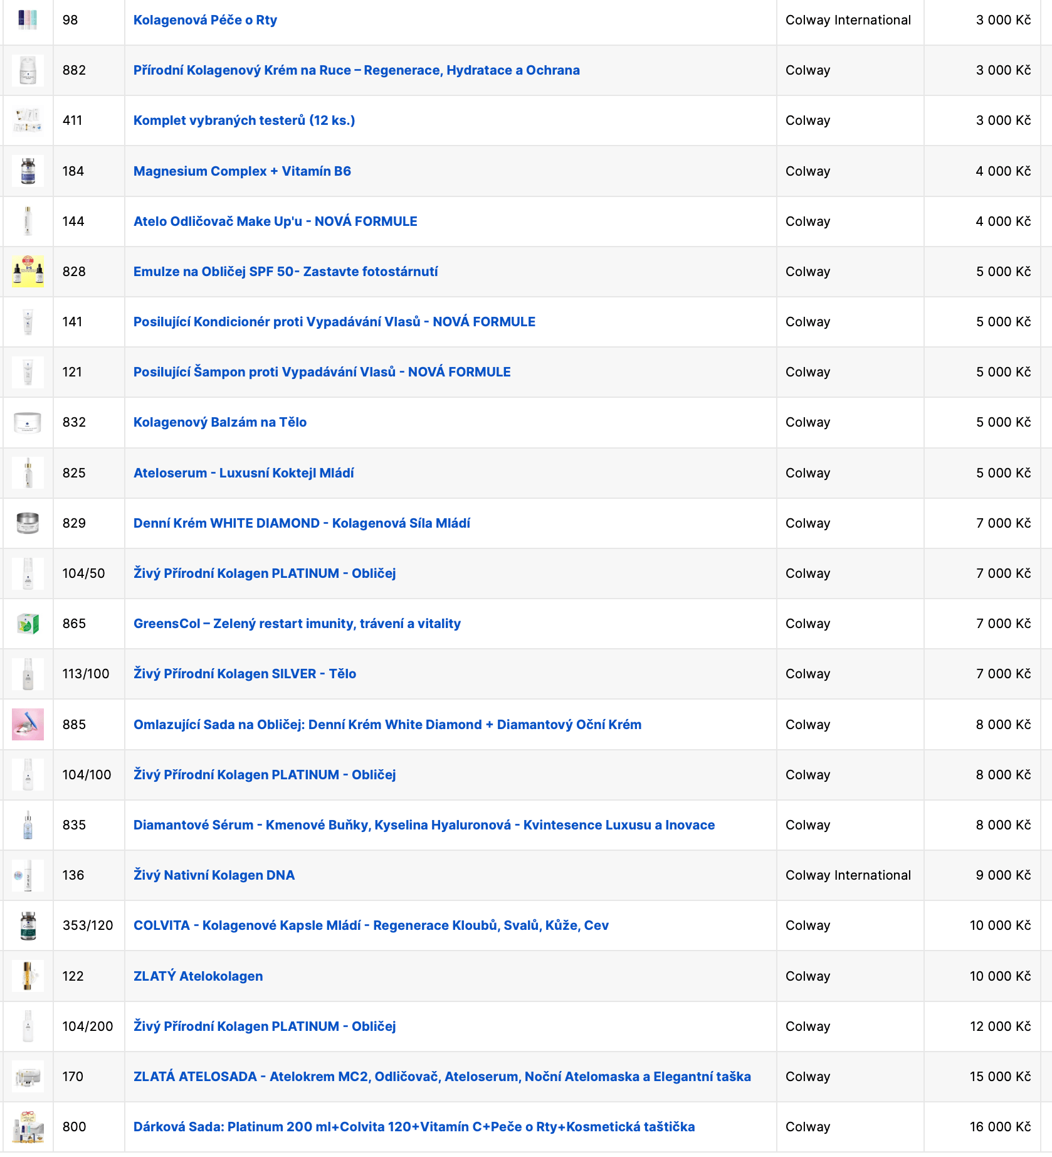Open Denní Krém WHITE DIAMOND link
Screen dimensions: 1052x1157
302,523
